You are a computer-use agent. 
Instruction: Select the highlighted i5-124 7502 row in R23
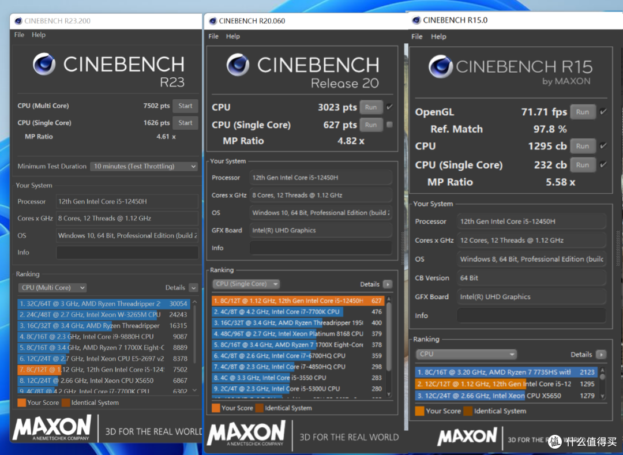pyautogui.click(x=104, y=370)
